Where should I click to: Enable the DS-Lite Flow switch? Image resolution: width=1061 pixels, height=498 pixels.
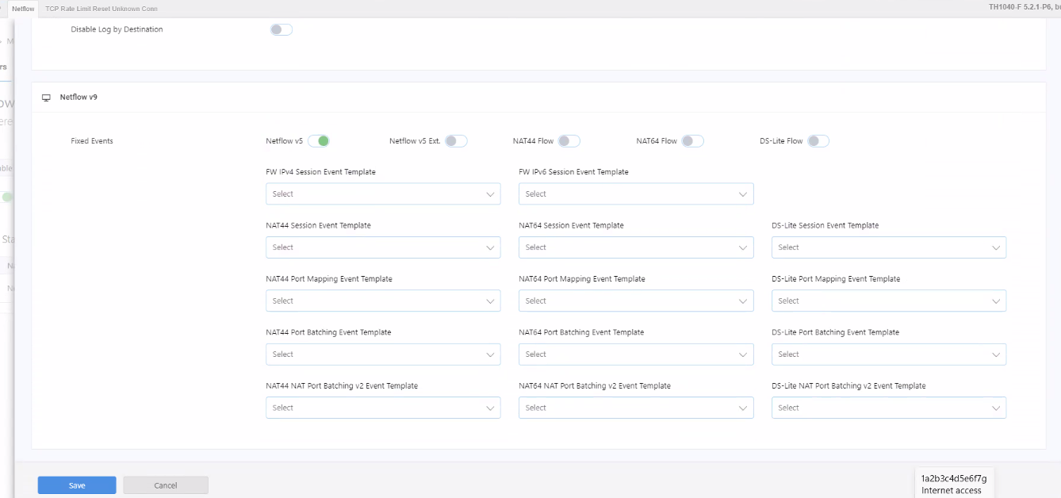(x=818, y=141)
